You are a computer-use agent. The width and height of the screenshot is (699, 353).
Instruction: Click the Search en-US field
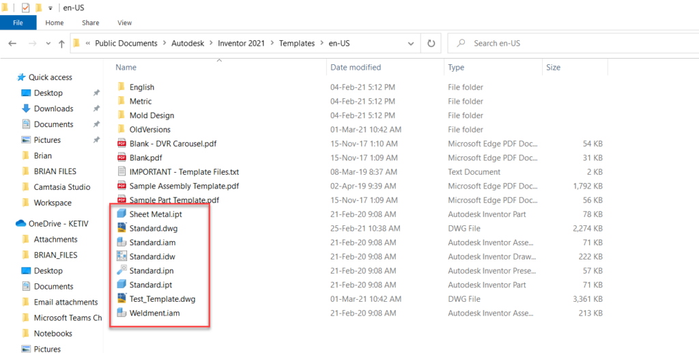(573, 43)
